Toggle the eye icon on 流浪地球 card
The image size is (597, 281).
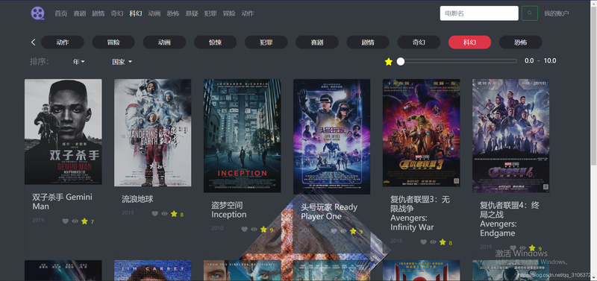pos(164,214)
